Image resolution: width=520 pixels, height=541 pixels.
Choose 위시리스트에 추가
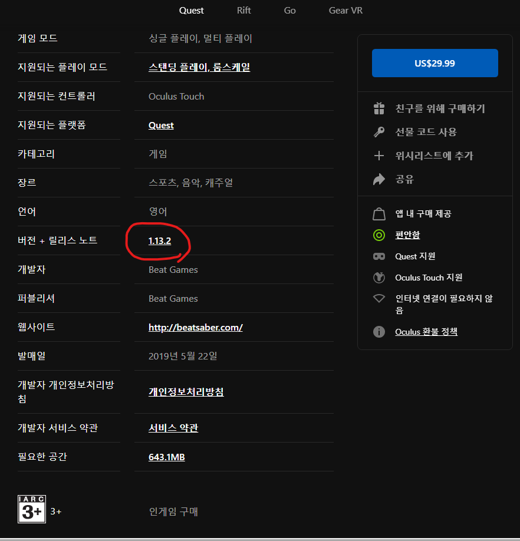coord(434,156)
